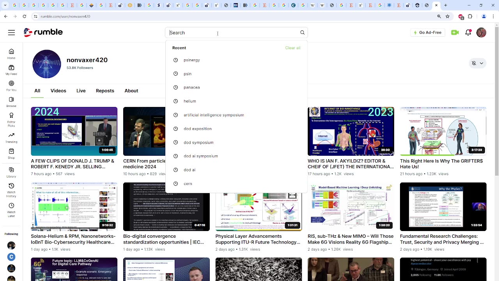The image size is (499, 281).
Task: Open 'Fundamental Research Challenges' video title
Action: click(442, 239)
